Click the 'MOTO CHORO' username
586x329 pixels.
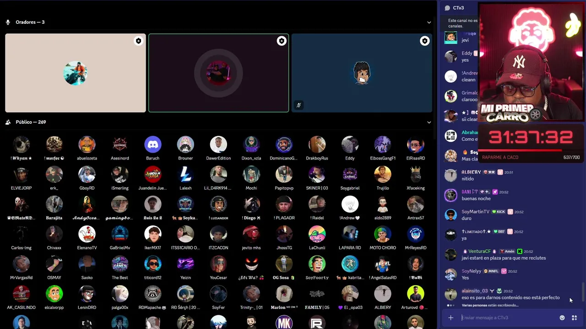(x=383, y=248)
